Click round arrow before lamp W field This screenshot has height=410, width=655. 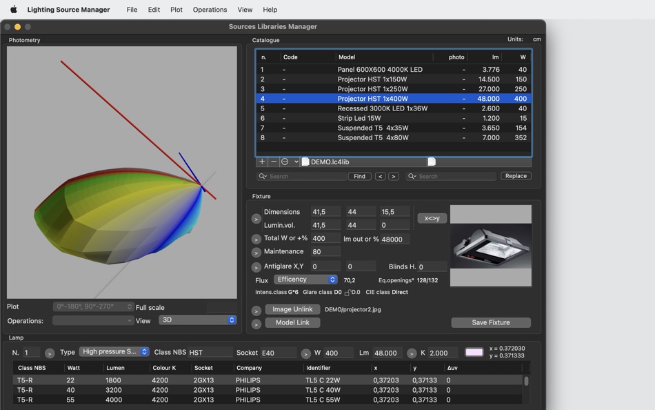point(305,353)
